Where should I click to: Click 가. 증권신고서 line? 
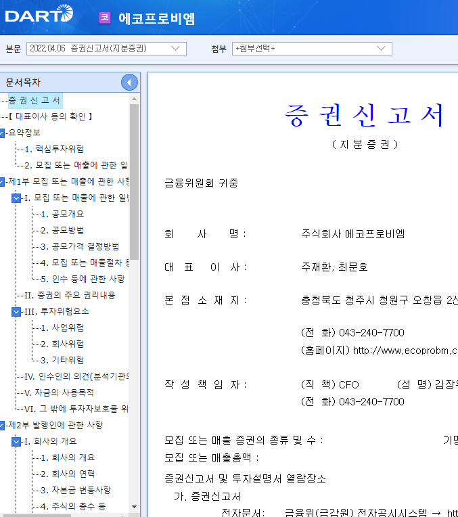[207, 497]
